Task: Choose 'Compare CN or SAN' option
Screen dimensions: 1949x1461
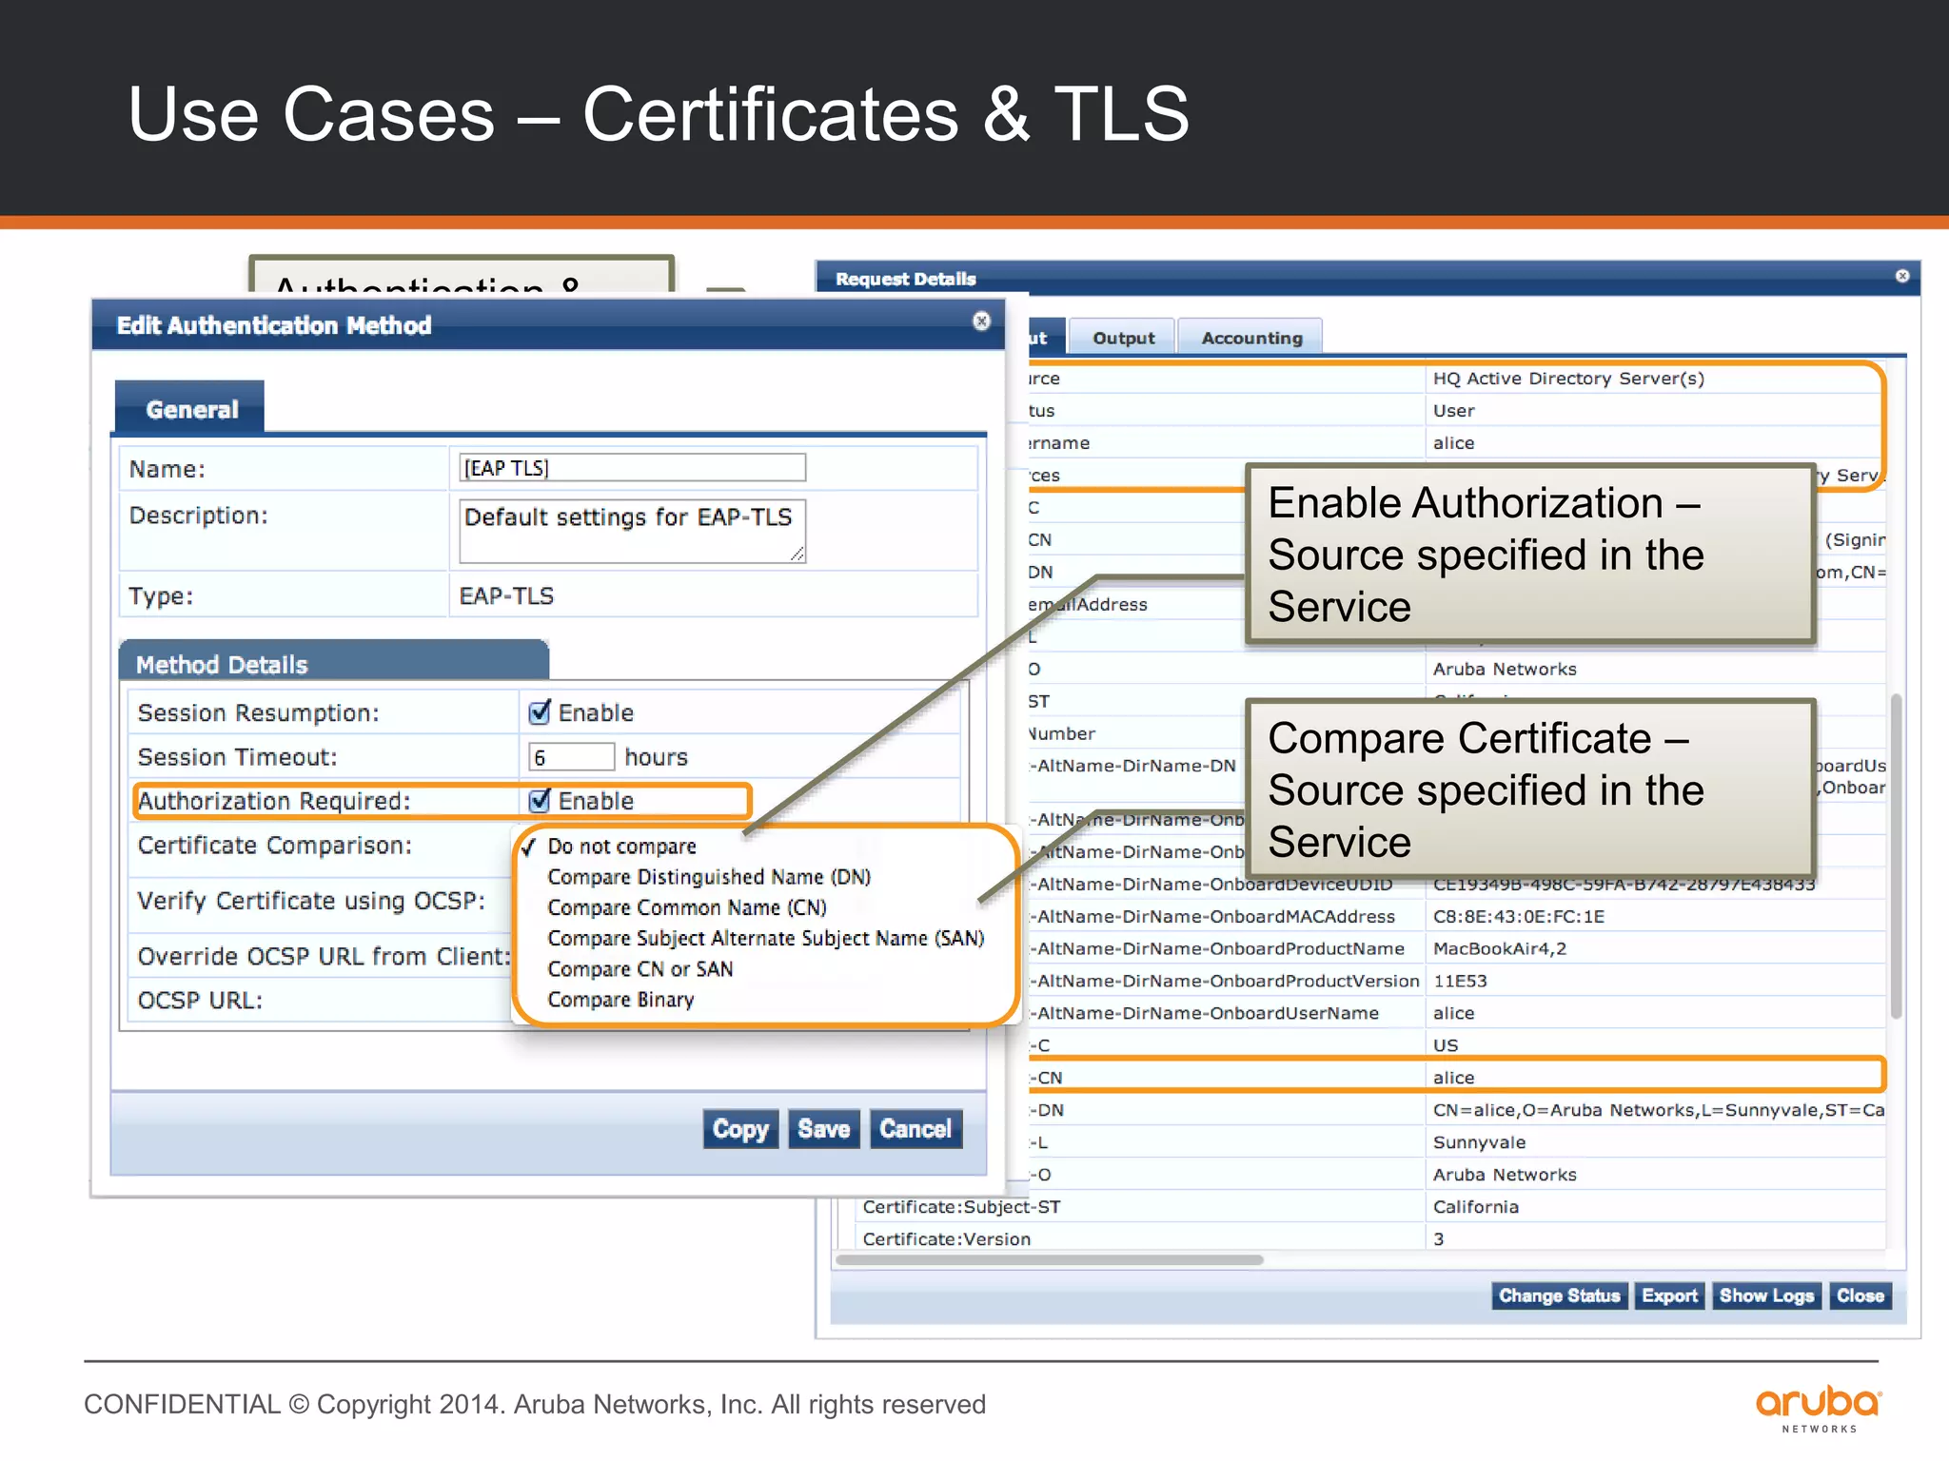Action: [x=640, y=969]
